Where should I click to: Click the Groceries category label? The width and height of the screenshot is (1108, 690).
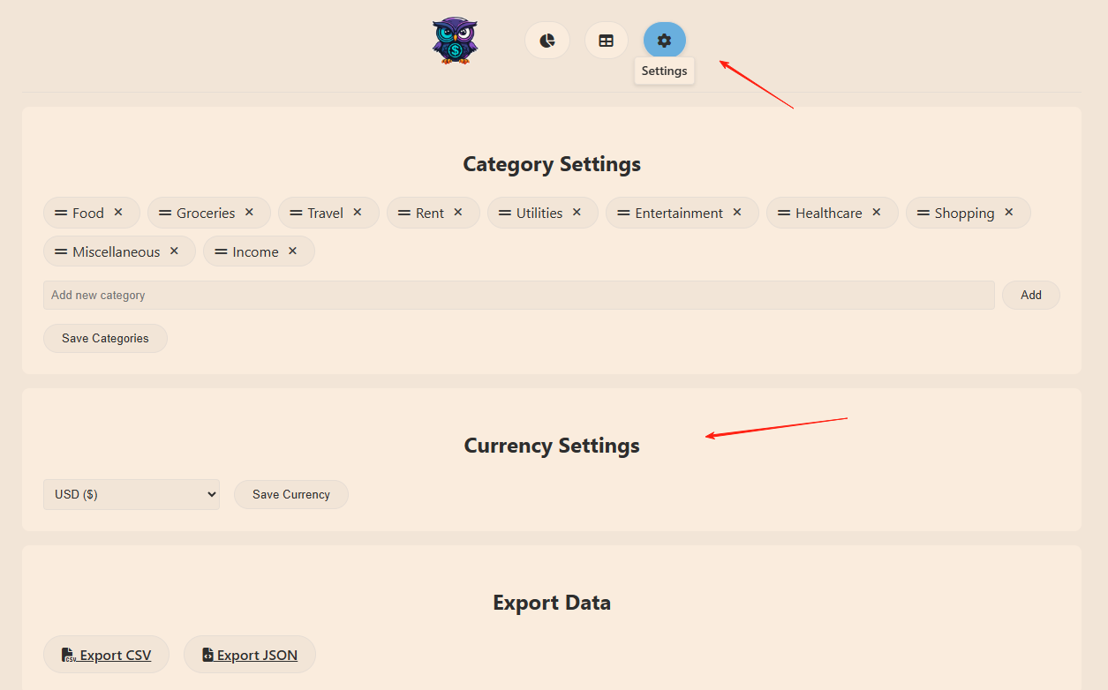click(x=206, y=214)
